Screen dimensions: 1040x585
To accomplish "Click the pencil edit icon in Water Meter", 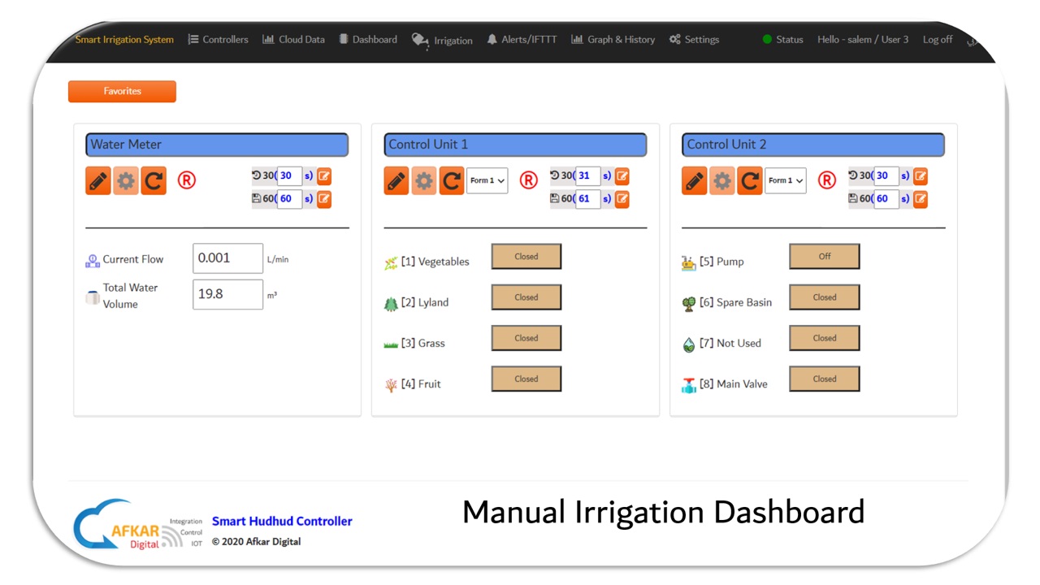I will pyautogui.click(x=98, y=180).
